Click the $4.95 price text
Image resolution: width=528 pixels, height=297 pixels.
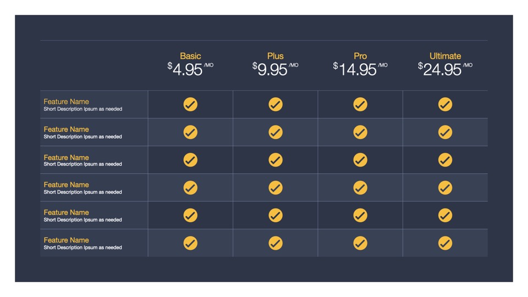click(x=187, y=70)
